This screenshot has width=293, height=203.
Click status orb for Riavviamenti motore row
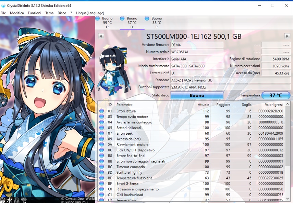tap(101, 145)
